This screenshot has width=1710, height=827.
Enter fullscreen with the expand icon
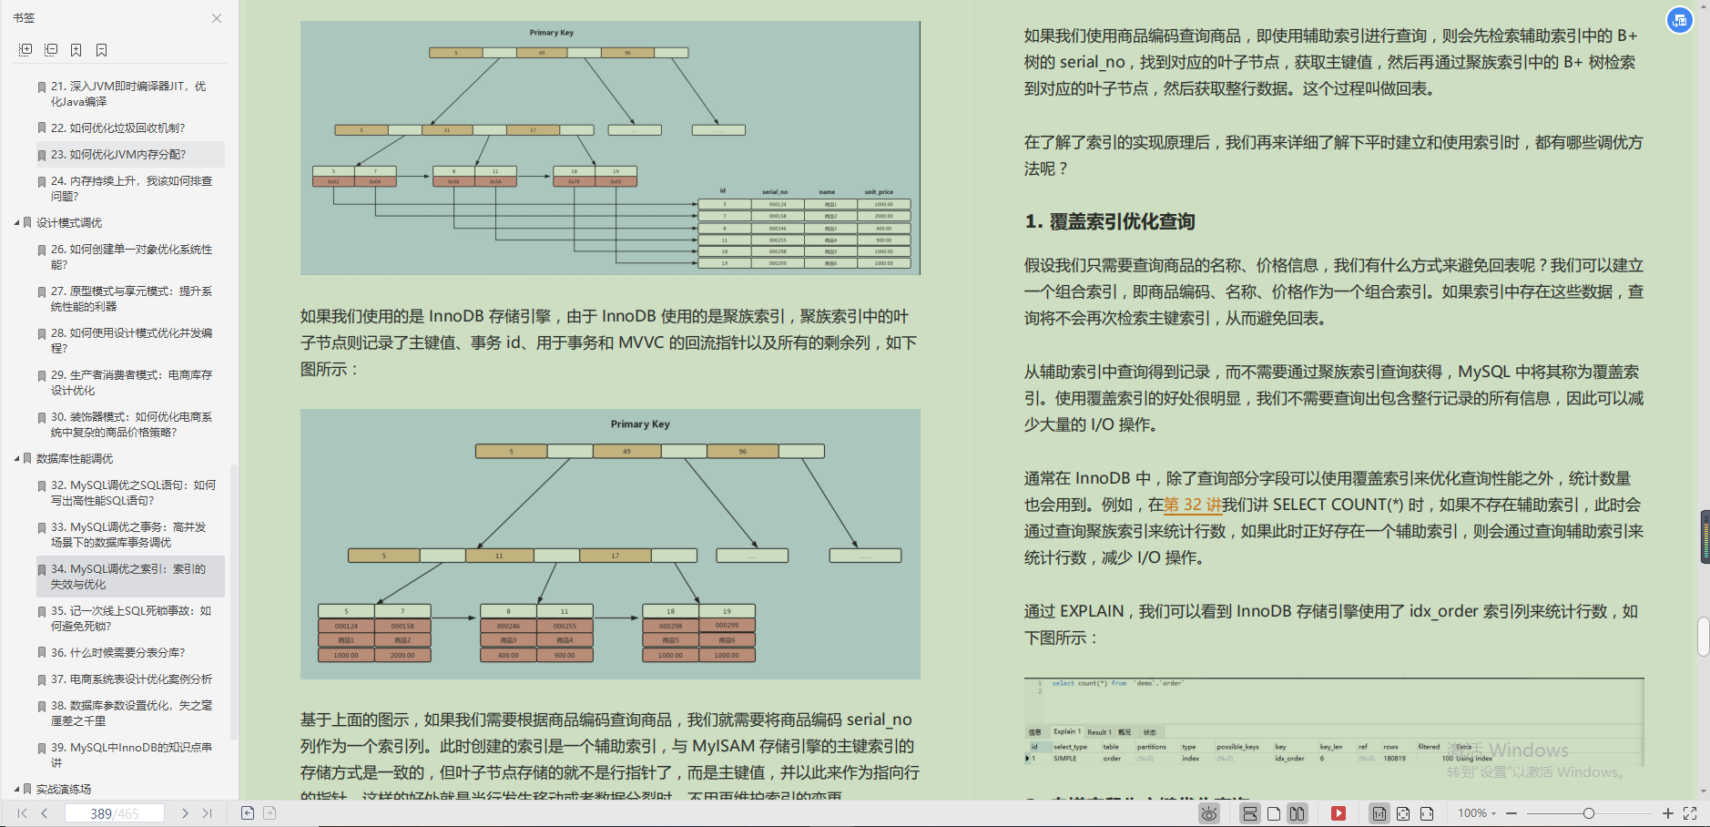1690,813
